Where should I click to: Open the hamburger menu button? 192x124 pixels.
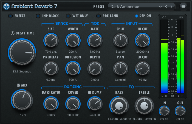click(183, 7)
